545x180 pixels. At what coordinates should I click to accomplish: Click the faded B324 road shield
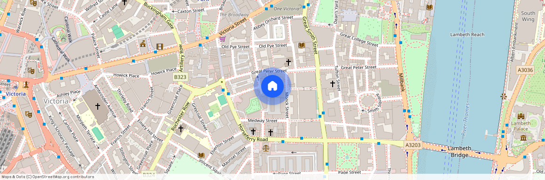(x=149, y=175)
